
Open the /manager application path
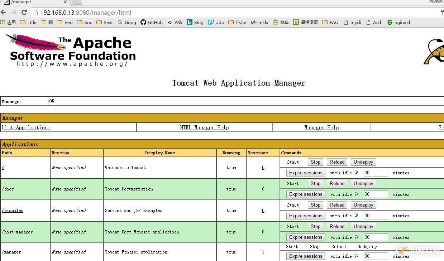click(11, 252)
